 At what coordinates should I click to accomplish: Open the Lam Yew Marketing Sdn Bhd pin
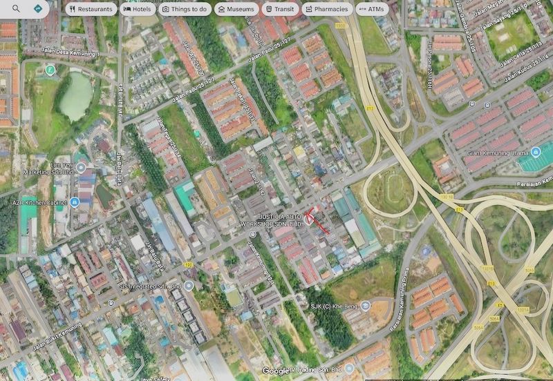click(x=81, y=168)
